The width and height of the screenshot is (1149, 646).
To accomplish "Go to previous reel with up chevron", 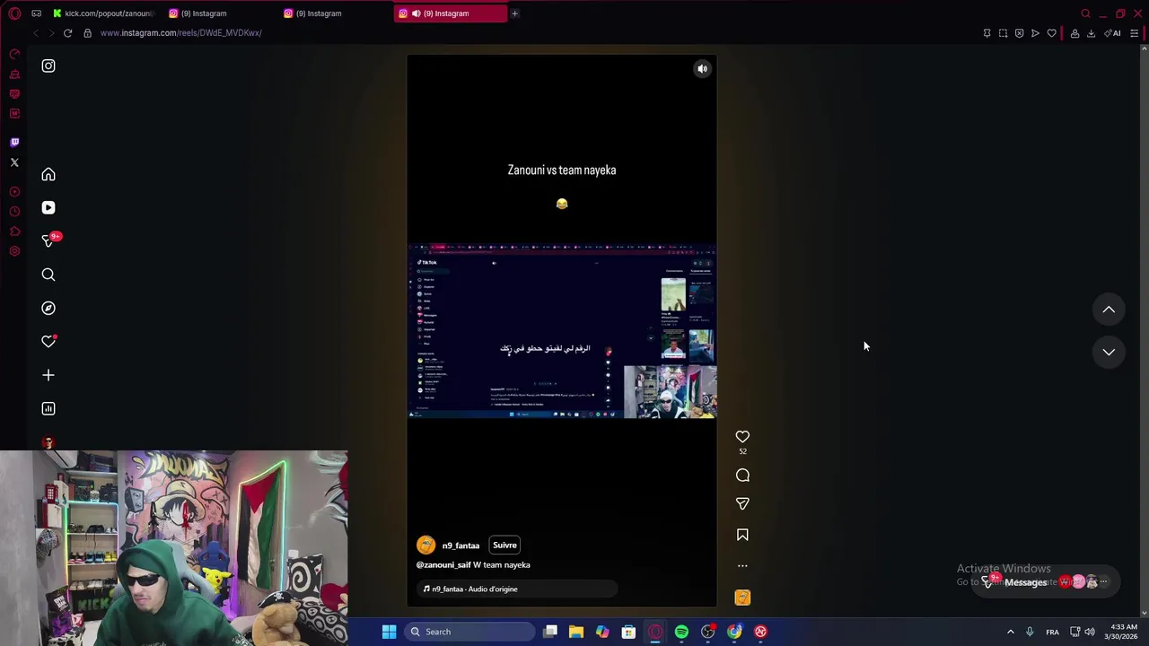I will coord(1109,310).
